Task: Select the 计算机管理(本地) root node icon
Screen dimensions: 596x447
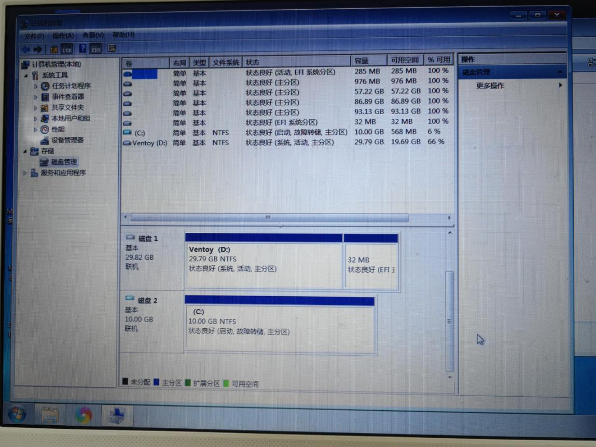Action: pyautogui.click(x=25, y=65)
